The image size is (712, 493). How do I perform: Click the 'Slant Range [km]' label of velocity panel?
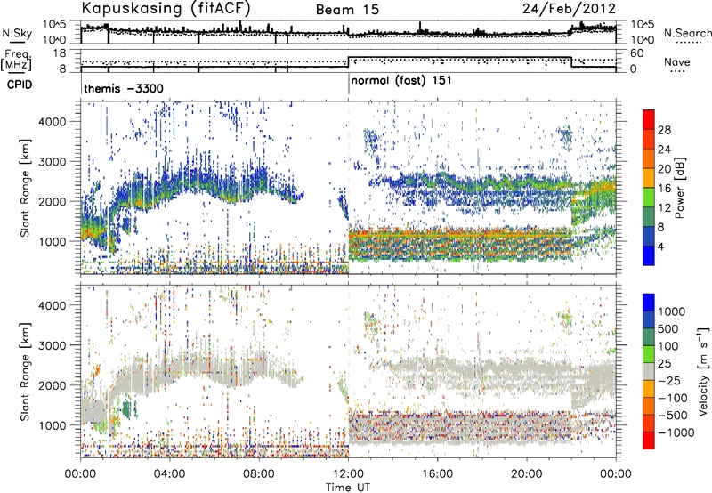(25, 371)
